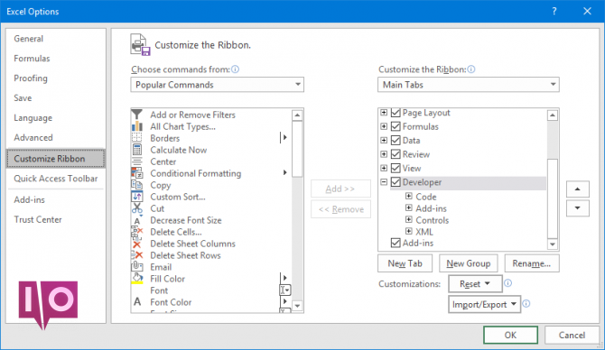This screenshot has height=350, width=605.
Task: Click the OK button
Action: point(510,335)
